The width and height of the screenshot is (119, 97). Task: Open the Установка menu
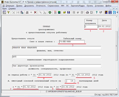point(99,6)
